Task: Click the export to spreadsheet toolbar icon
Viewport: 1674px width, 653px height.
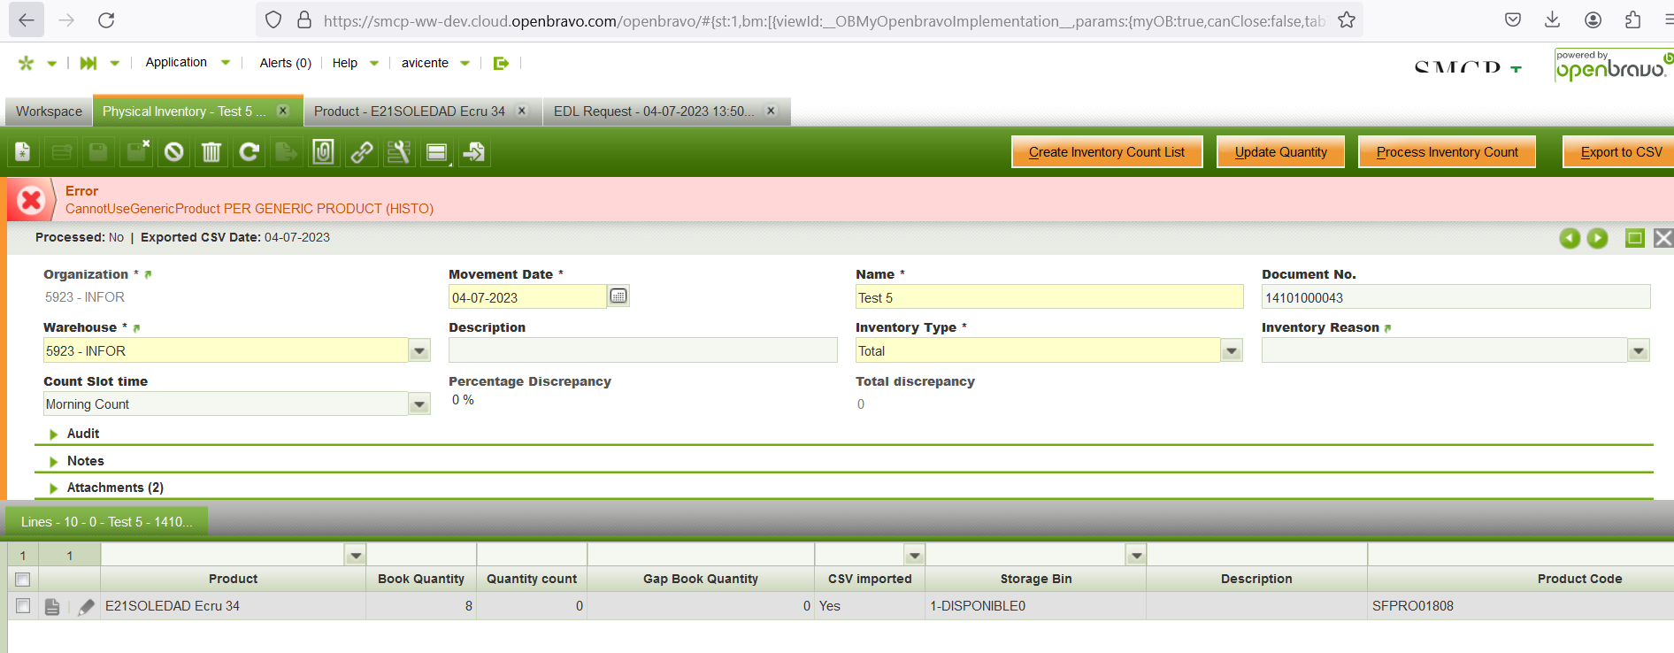Action: tap(286, 152)
